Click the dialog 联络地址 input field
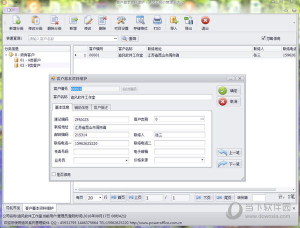Image resolution: width=300 pixels, height=228 pixels. tap(139, 127)
